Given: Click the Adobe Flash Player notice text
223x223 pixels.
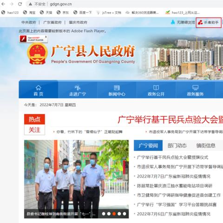Looking at the screenshot, I should [x=63, y=31].
